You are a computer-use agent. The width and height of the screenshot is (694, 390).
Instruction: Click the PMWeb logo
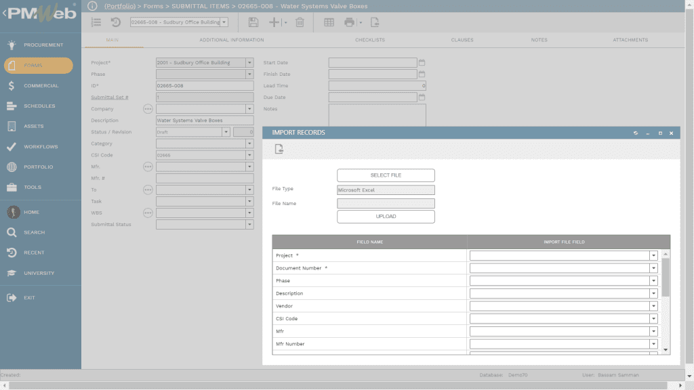click(x=41, y=13)
